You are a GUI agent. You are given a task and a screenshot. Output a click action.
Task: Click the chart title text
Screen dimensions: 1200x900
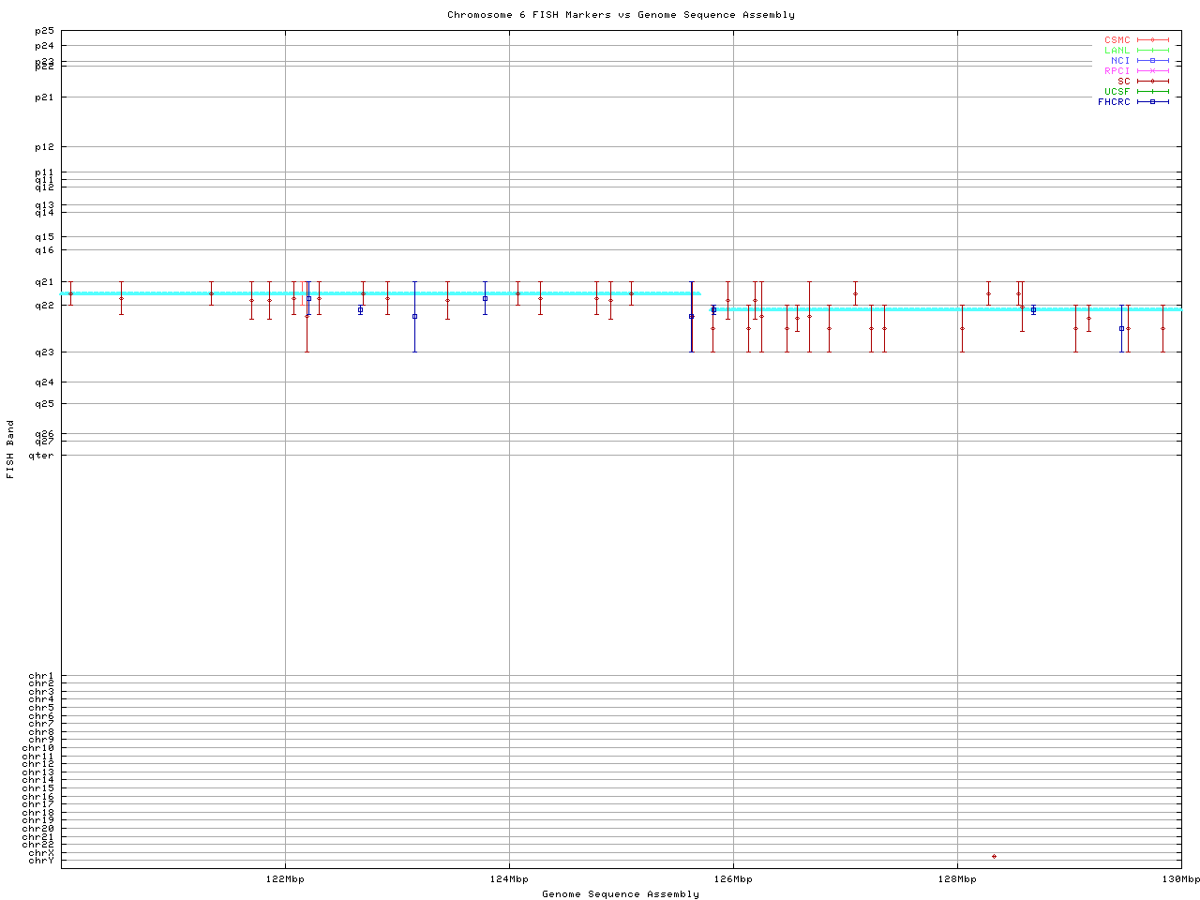[x=621, y=15]
